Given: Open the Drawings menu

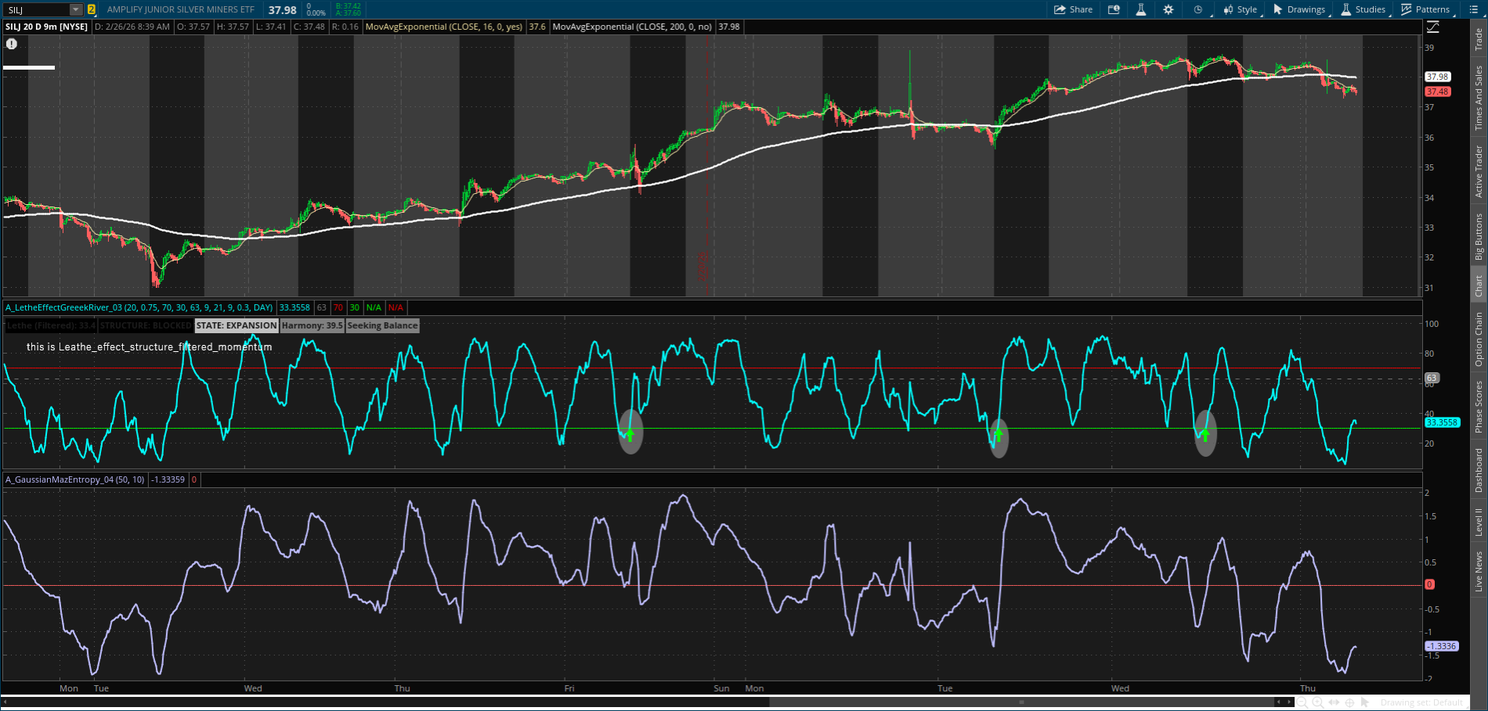Looking at the screenshot, I should tap(1299, 9).
